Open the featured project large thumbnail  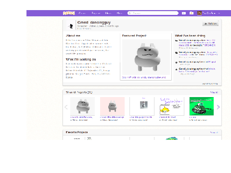click(146, 57)
